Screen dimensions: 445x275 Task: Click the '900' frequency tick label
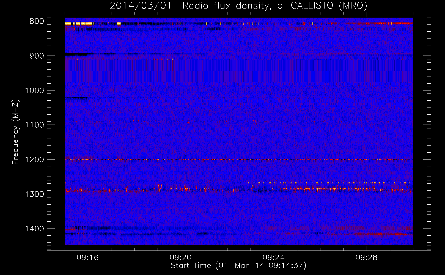click(x=37, y=56)
